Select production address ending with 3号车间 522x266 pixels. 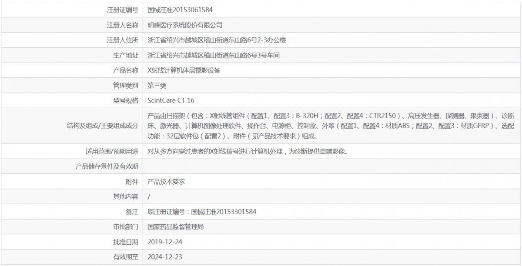pyautogui.click(x=214, y=55)
